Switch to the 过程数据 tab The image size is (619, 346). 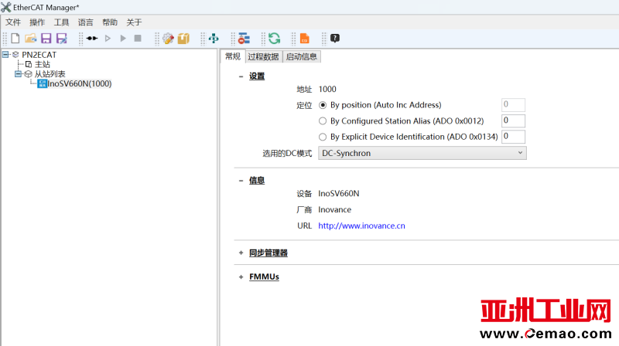[263, 56]
